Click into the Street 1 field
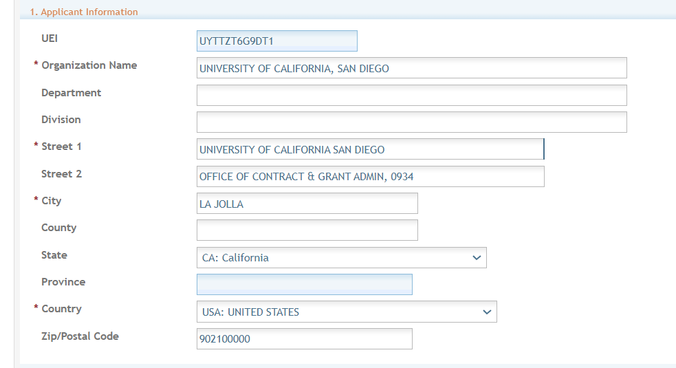Image resolution: width=676 pixels, height=368 pixels. tap(370, 149)
